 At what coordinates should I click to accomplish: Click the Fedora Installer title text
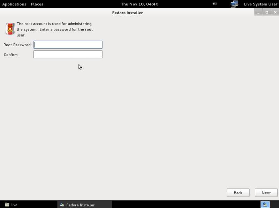pos(127,13)
